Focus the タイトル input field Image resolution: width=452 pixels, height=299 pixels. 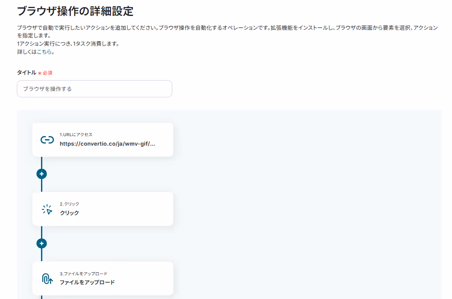[95, 89]
